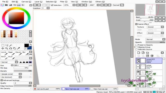Screen dimensions: 166x93
Task: Click the black foreground color swatch
Action: 26,45
